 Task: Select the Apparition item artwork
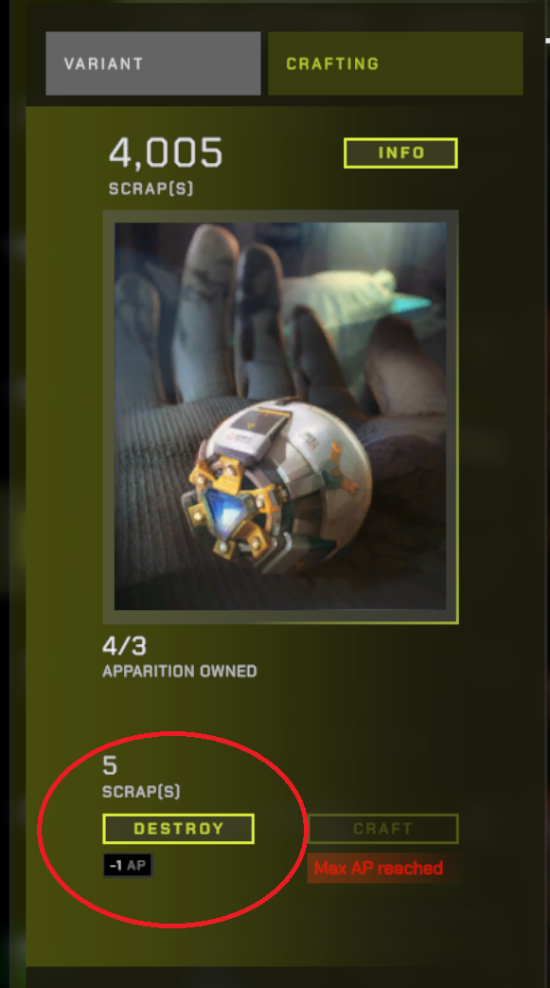pyautogui.click(x=280, y=417)
